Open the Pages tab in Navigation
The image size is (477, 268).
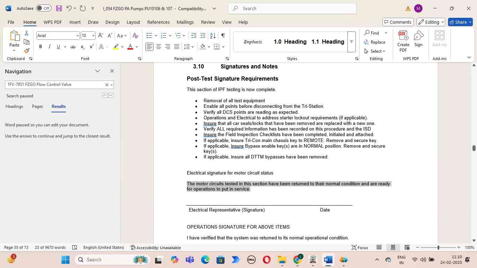click(37, 106)
